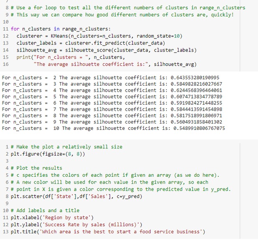
Task: Click the silhouette_score assignment line
Action: tap(107, 50)
